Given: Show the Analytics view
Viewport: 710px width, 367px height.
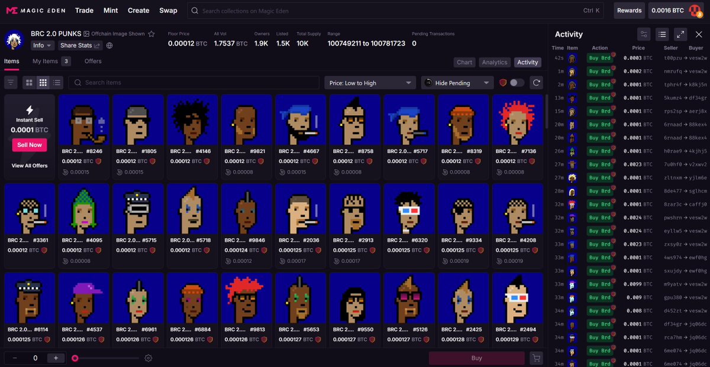Looking at the screenshot, I should click(x=495, y=62).
